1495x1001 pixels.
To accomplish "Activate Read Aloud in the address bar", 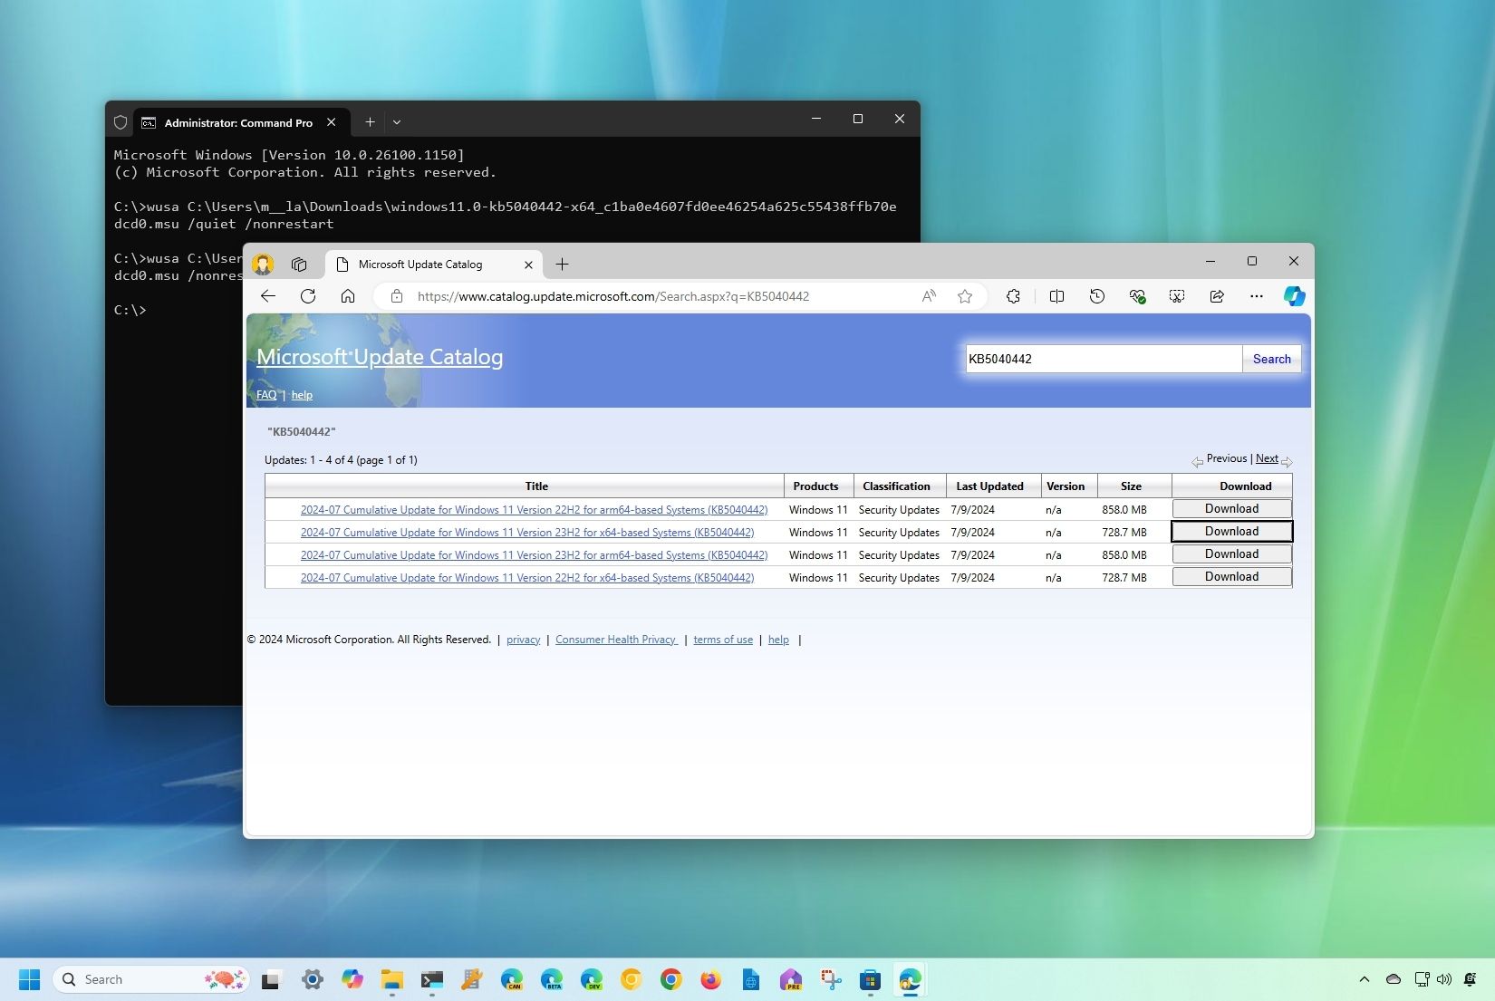I will pyautogui.click(x=928, y=296).
